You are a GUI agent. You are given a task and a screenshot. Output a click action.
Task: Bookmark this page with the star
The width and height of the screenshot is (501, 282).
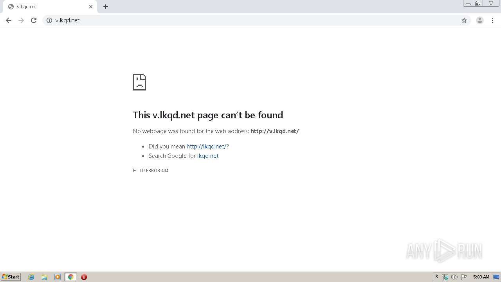point(464,20)
